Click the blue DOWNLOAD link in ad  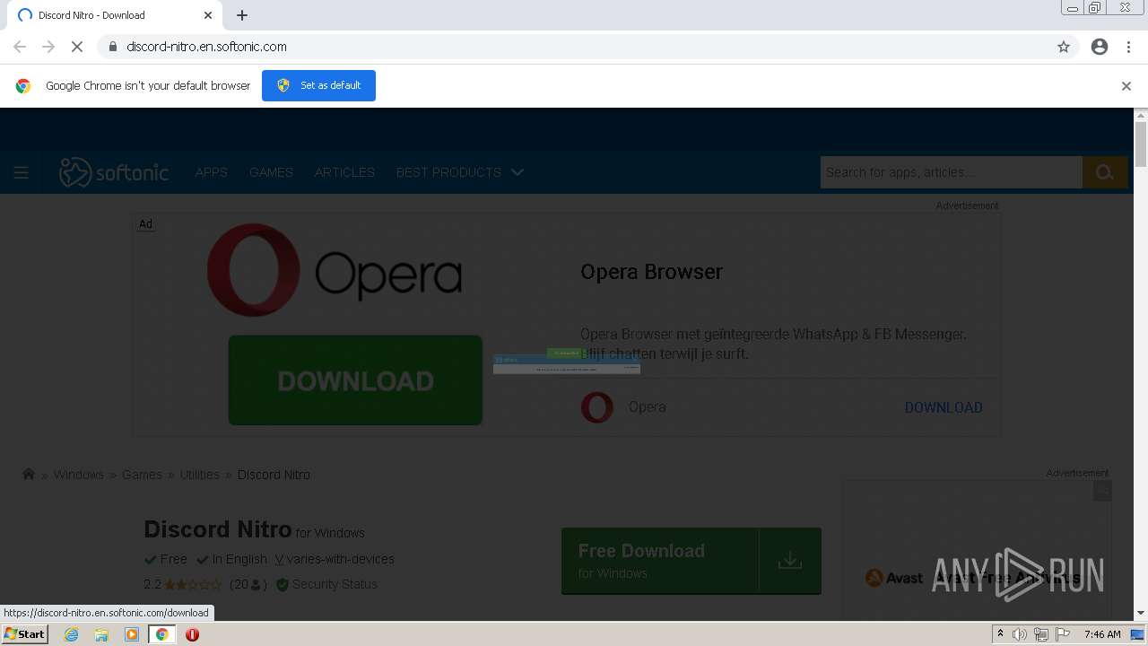pyautogui.click(x=944, y=407)
